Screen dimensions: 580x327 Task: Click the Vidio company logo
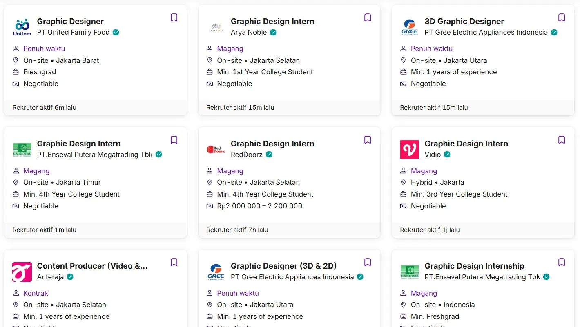pyautogui.click(x=410, y=150)
